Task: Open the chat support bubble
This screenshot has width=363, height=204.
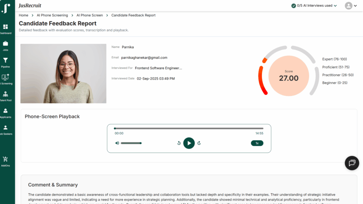Action: point(352,163)
